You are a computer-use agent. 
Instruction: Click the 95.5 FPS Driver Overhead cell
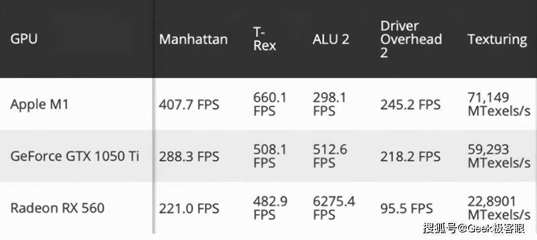tap(406, 208)
